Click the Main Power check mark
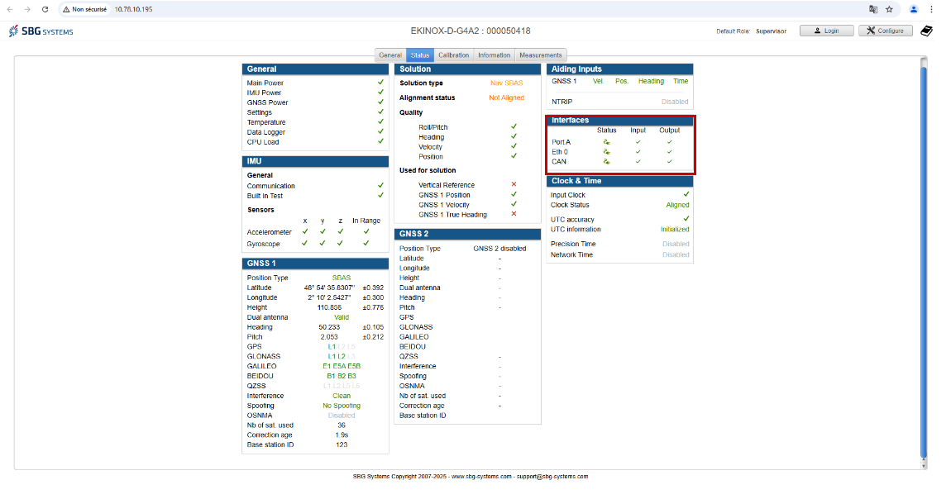 (x=380, y=83)
